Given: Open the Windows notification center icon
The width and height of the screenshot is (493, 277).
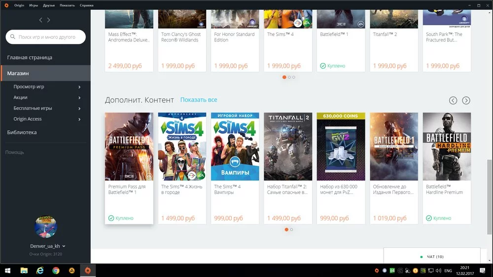Looking at the screenshot, I should tap(483, 271).
